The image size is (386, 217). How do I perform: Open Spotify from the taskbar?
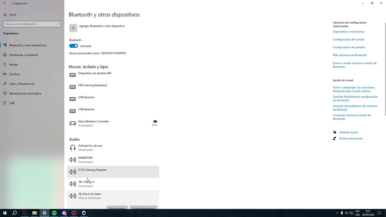[54, 213]
